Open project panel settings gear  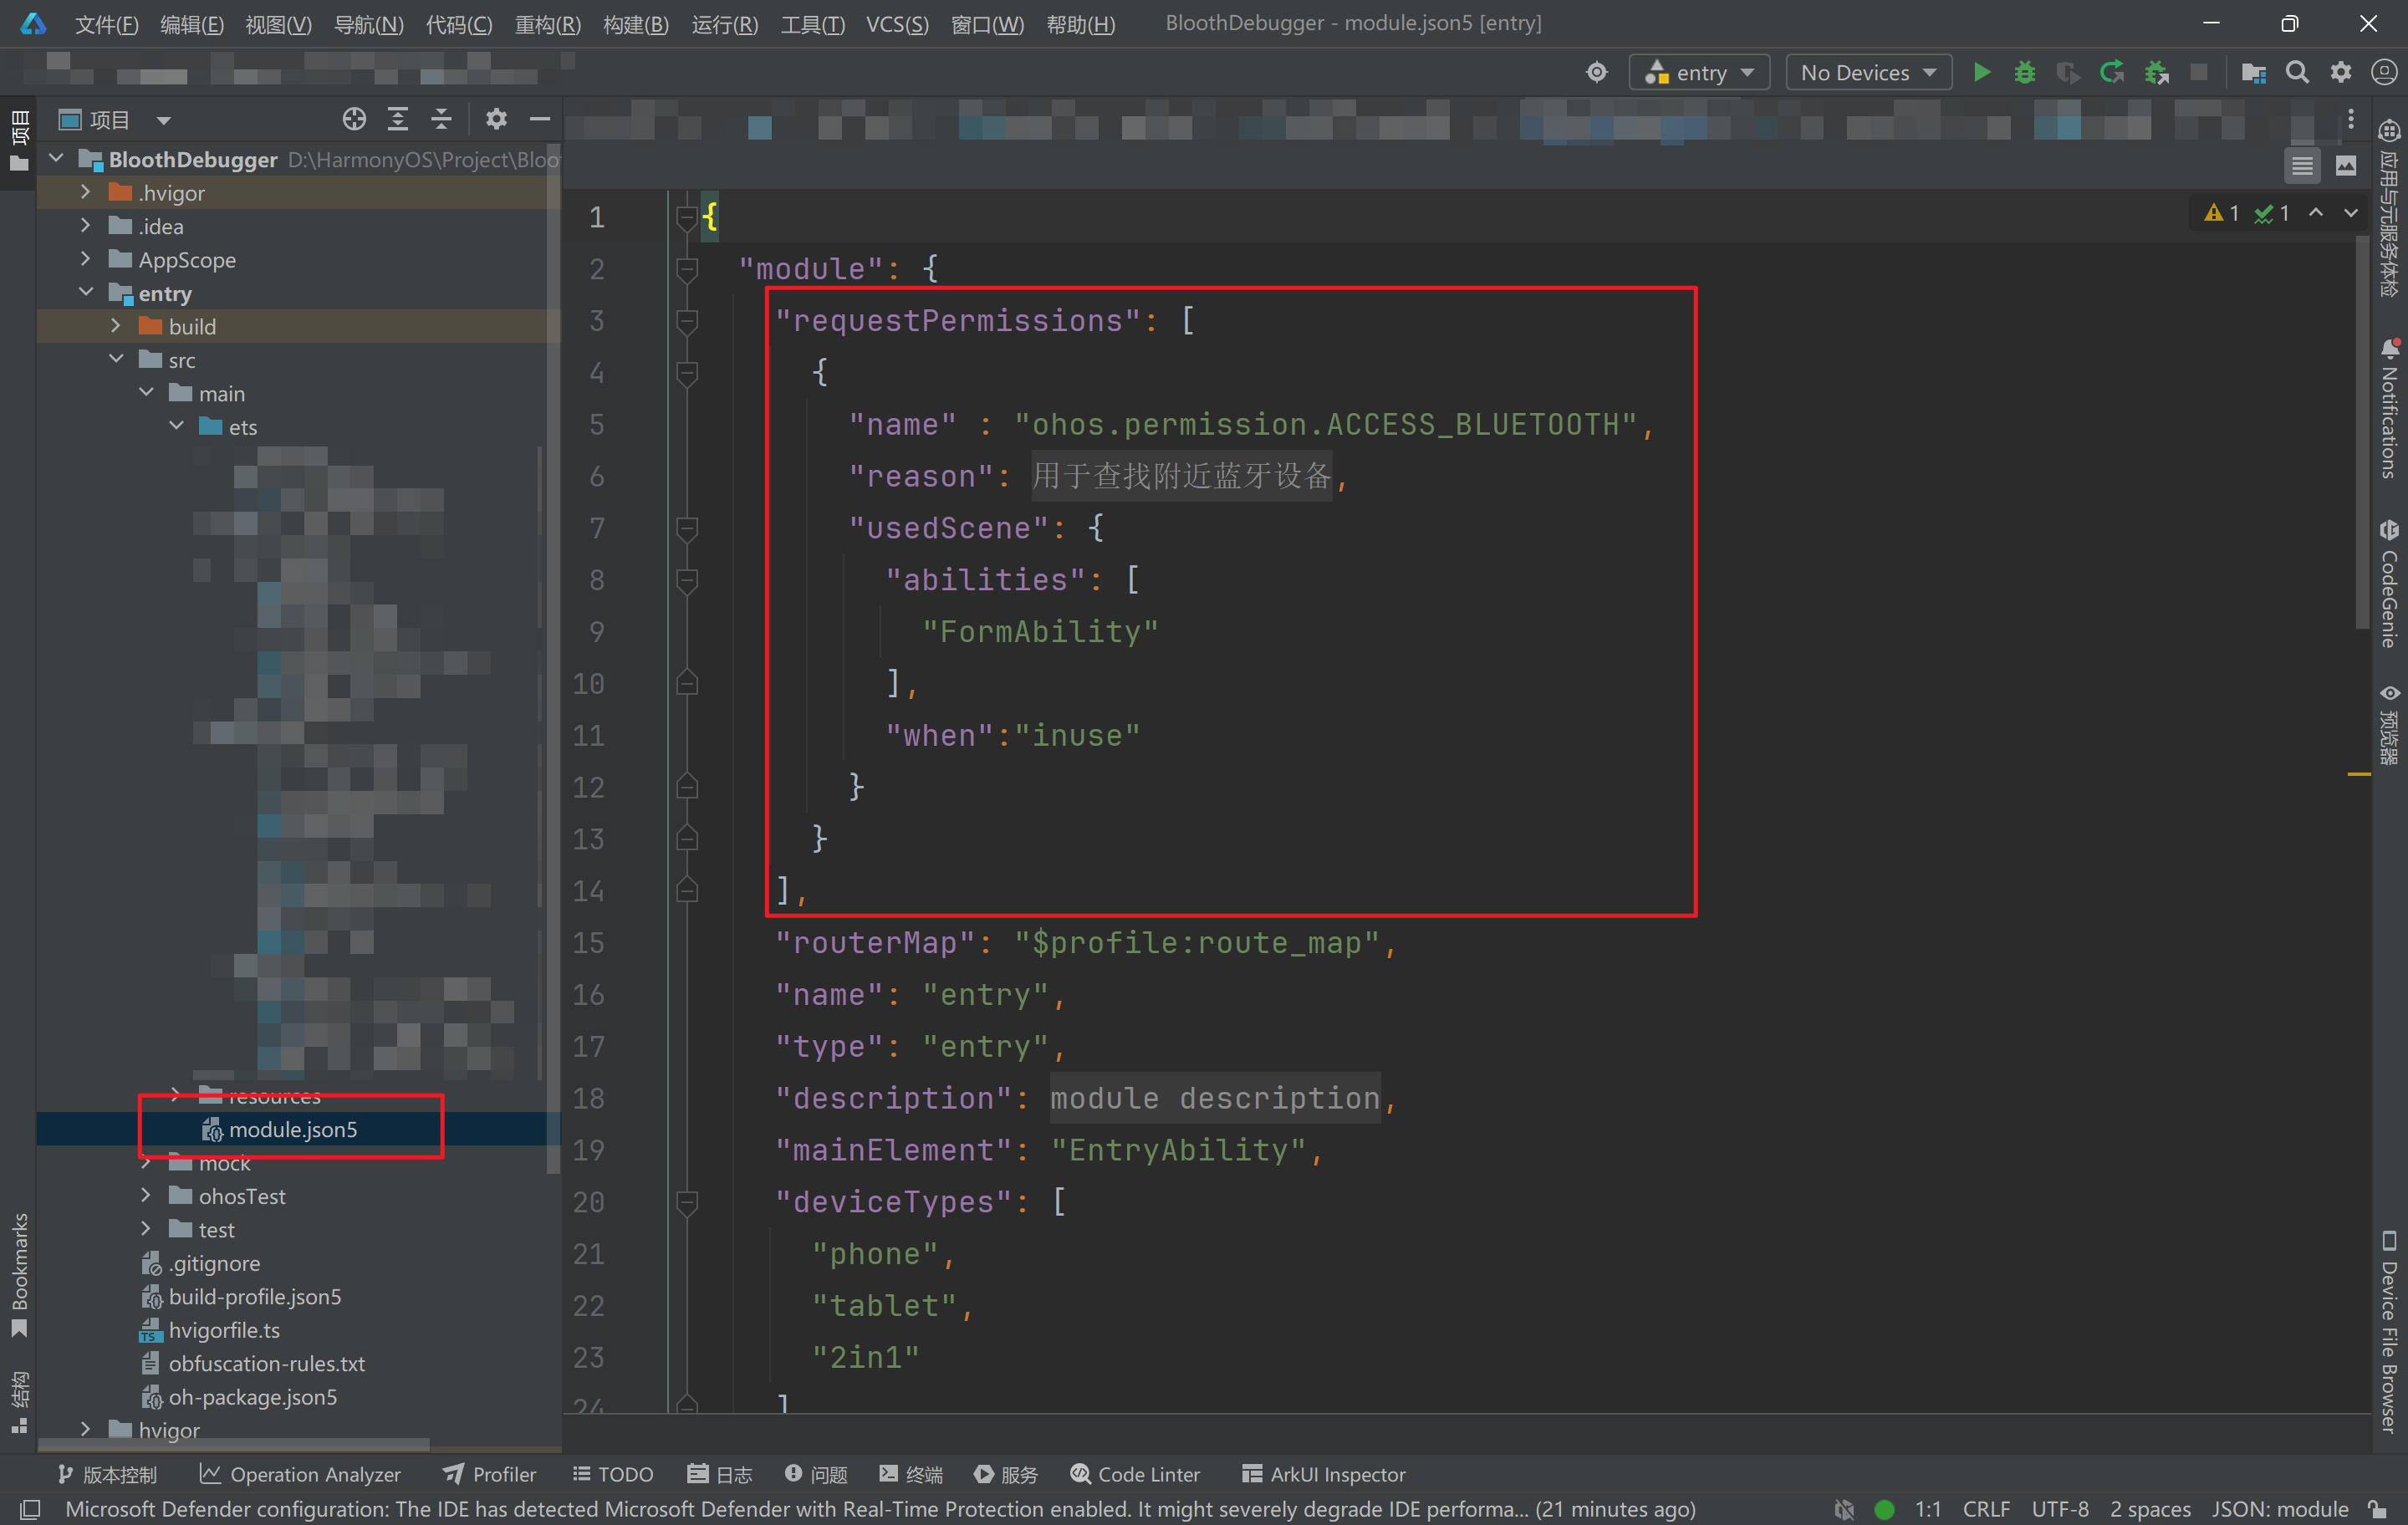point(496,119)
